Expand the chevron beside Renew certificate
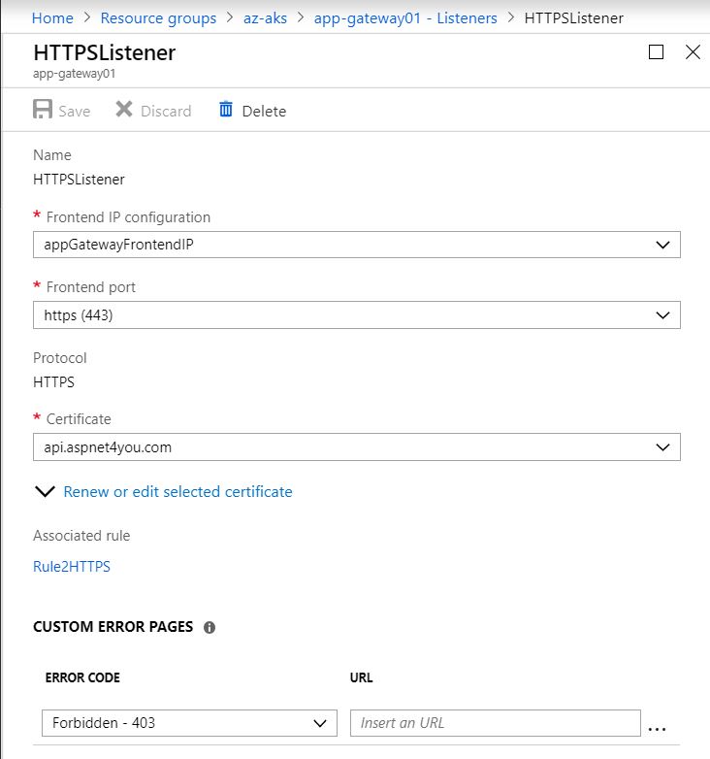 pyautogui.click(x=45, y=492)
